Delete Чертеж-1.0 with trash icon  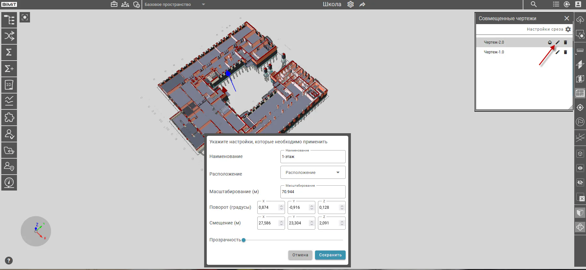565,52
